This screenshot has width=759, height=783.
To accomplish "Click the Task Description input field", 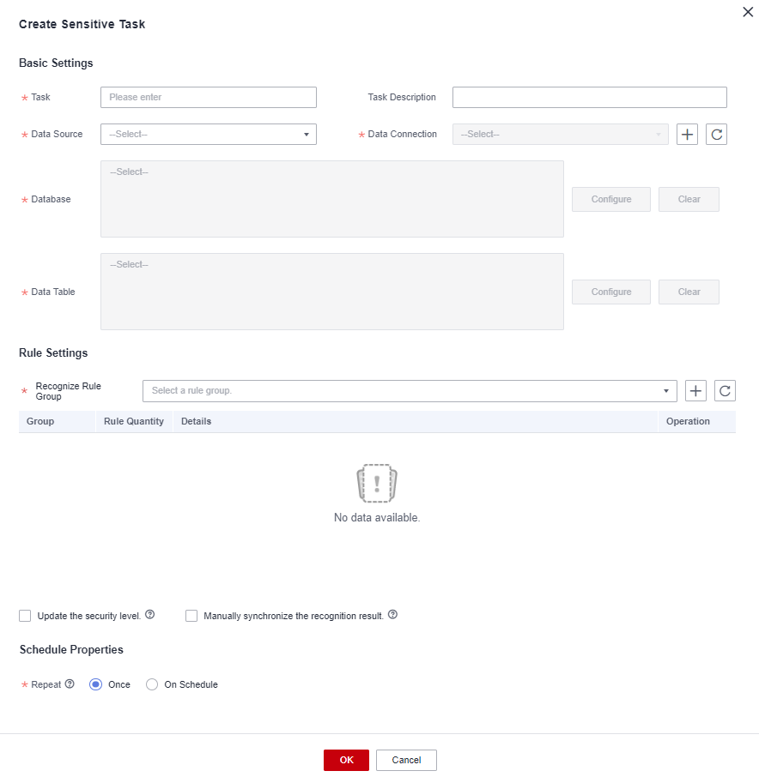I will 590,98.
